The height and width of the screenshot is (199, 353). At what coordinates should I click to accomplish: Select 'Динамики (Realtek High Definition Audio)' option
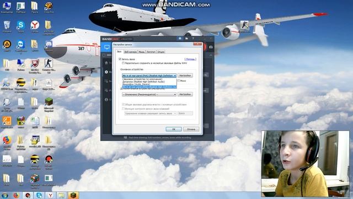click(149, 82)
